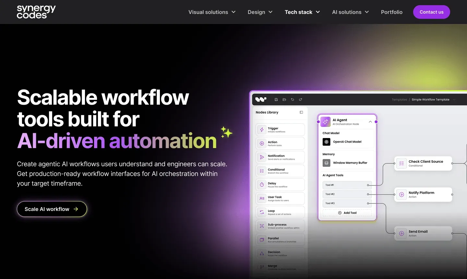Click the Nodes Library heading
467x279 pixels.
(x=267, y=112)
